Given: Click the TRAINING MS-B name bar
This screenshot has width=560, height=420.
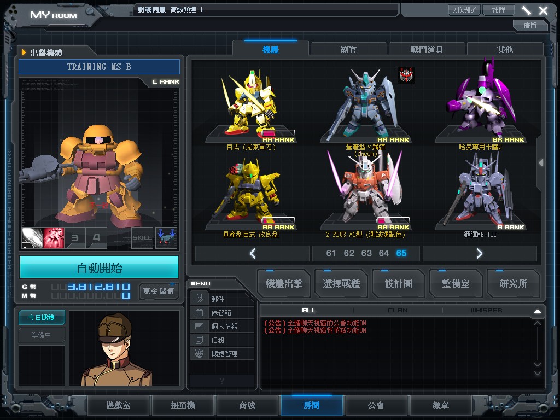Looking at the screenshot, I should point(100,67).
